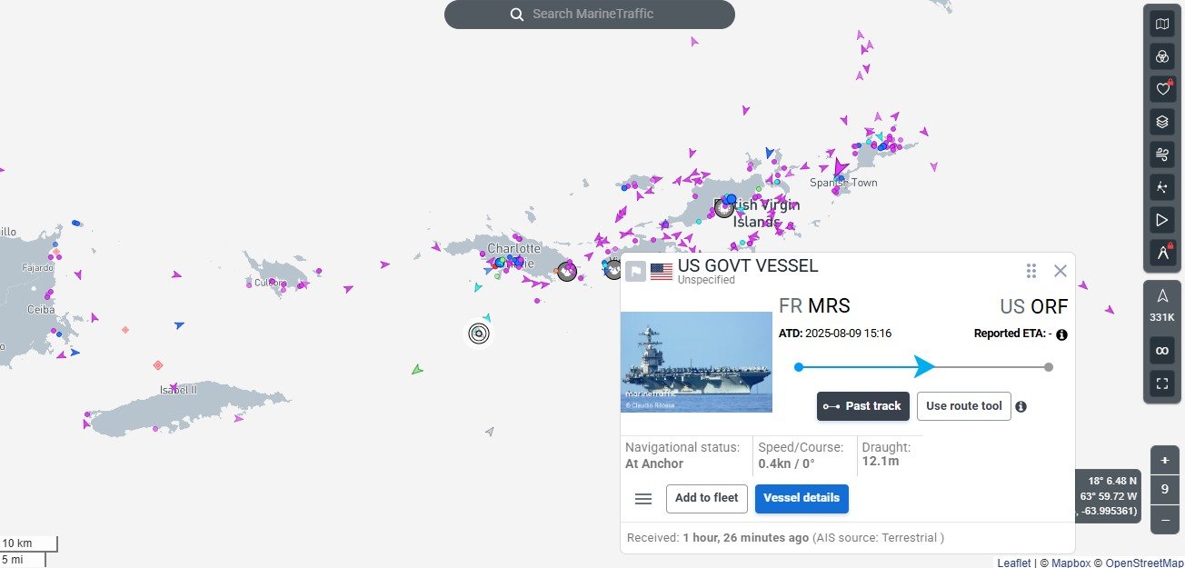Zoom out with the minus button
The width and height of the screenshot is (1185, 568).
1165,521
